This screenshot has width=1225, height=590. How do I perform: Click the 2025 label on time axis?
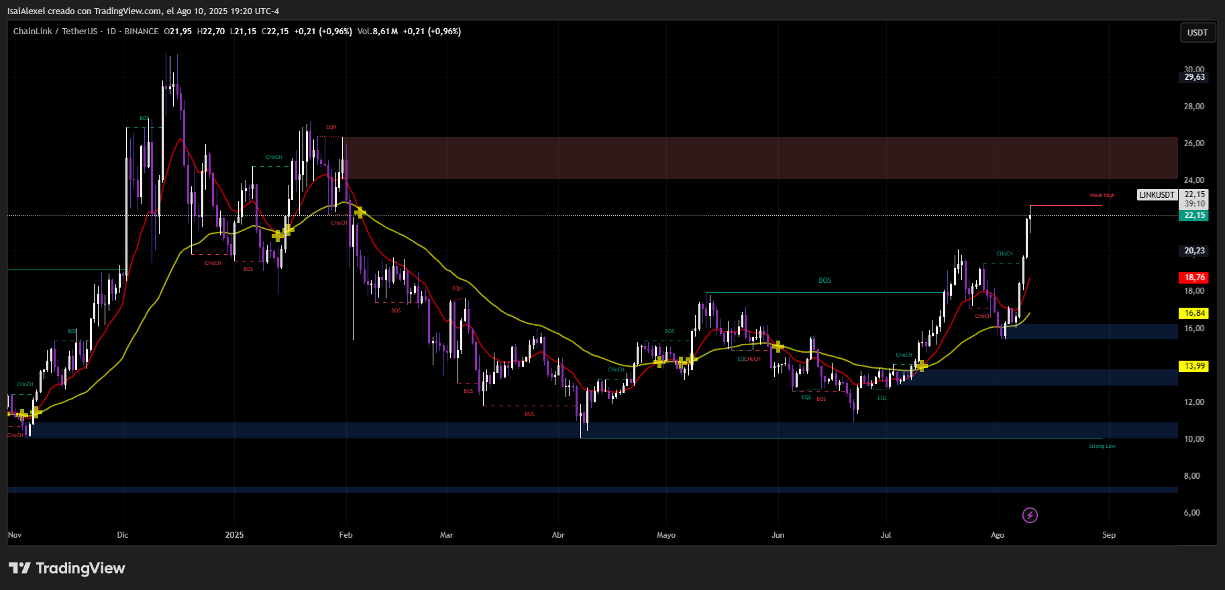pyautogui.click(x=234, y=535)
